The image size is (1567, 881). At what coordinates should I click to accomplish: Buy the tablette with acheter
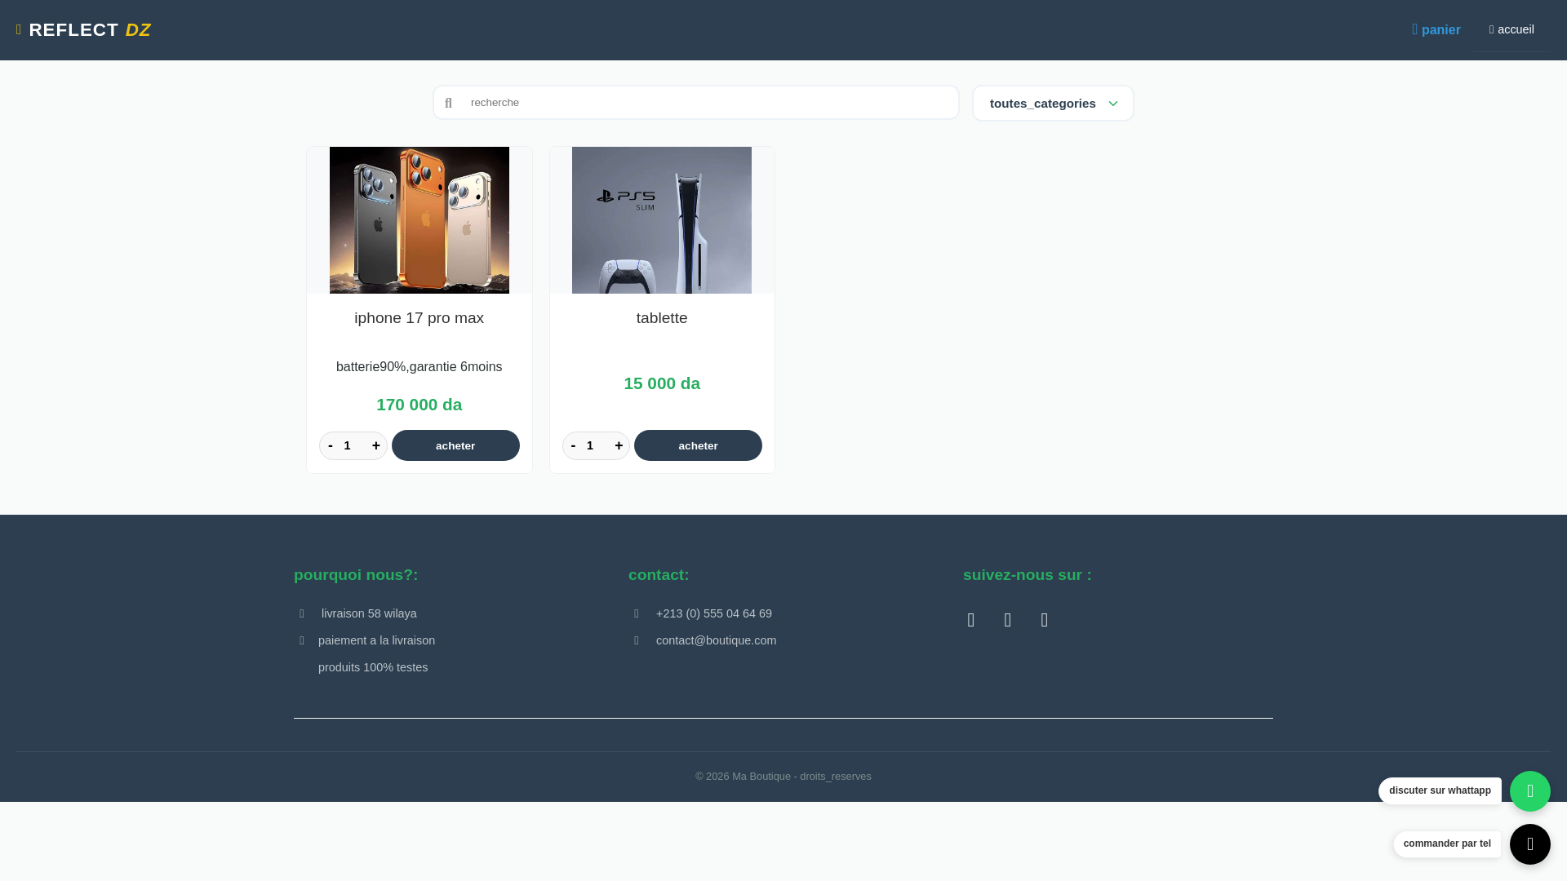coord(698,445)
